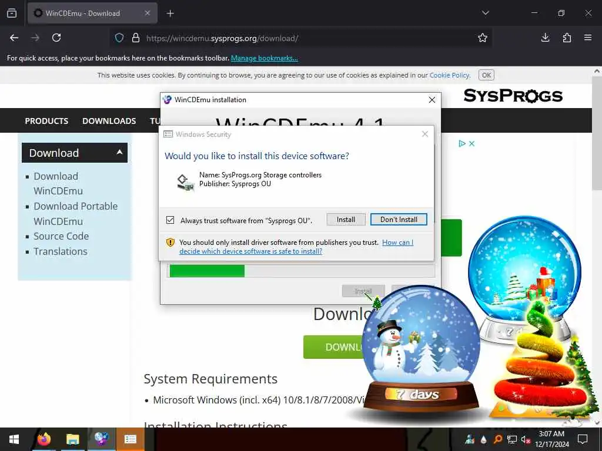Click Don't Install button

click(399, 220)
